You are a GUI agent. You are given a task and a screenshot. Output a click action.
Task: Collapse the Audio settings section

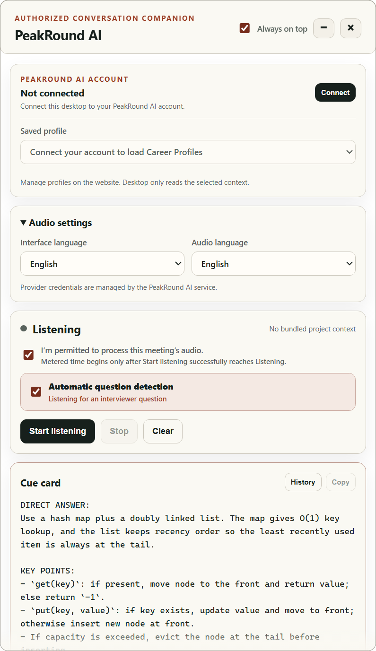[x=56, y=223]
